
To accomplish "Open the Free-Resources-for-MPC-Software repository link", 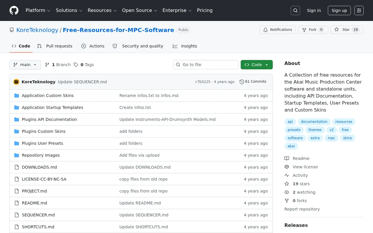I will [x=118, y=30].
